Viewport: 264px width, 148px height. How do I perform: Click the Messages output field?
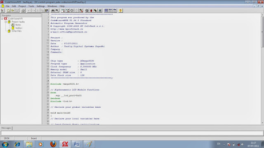point(132,133)
